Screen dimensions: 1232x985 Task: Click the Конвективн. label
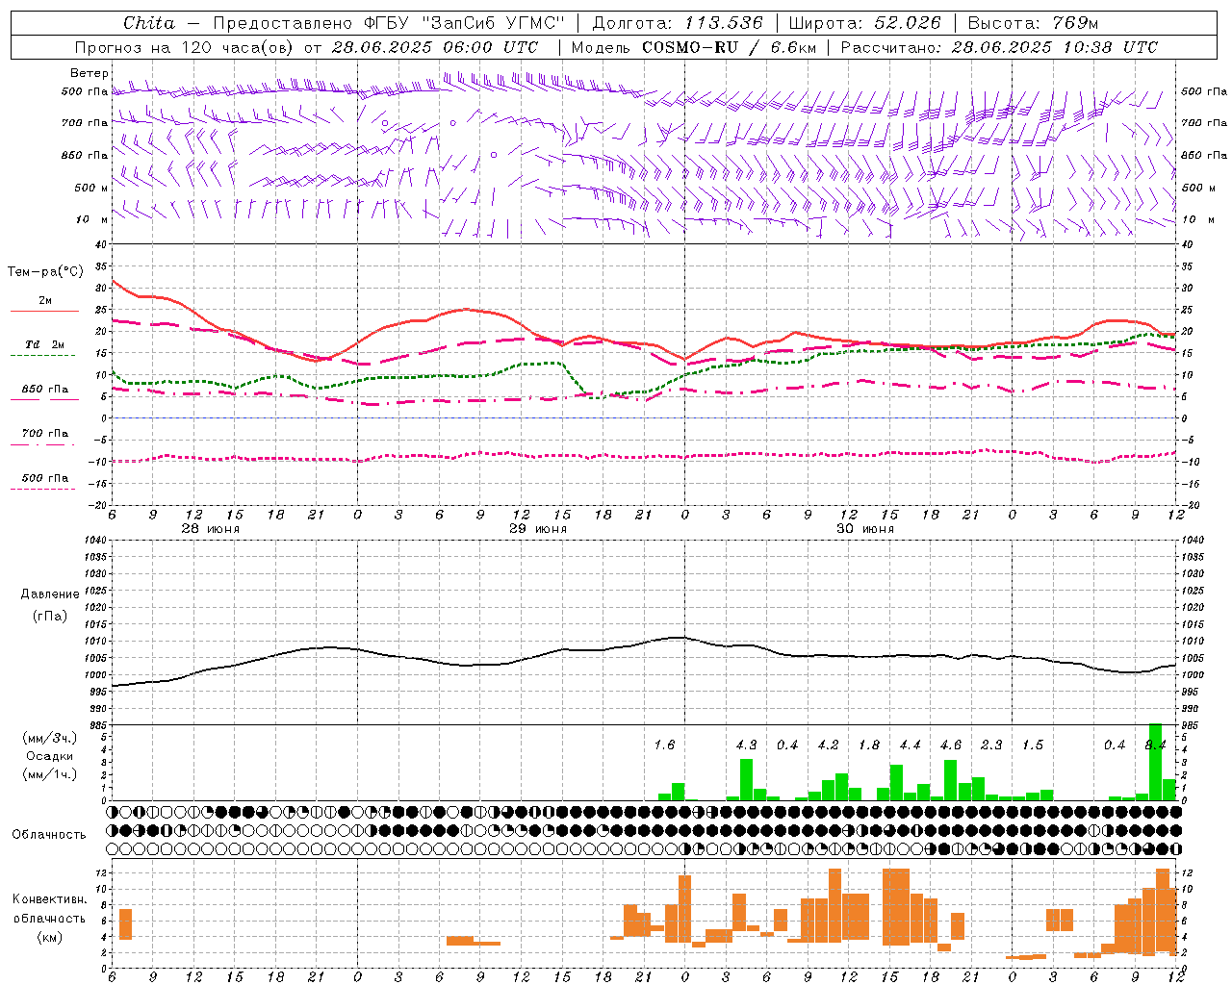50,899
